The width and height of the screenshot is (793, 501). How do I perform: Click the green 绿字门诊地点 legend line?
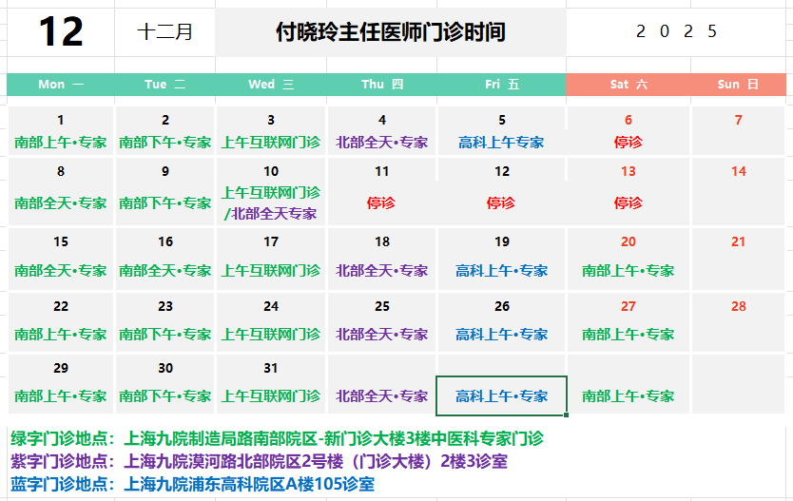pos(277,439)
